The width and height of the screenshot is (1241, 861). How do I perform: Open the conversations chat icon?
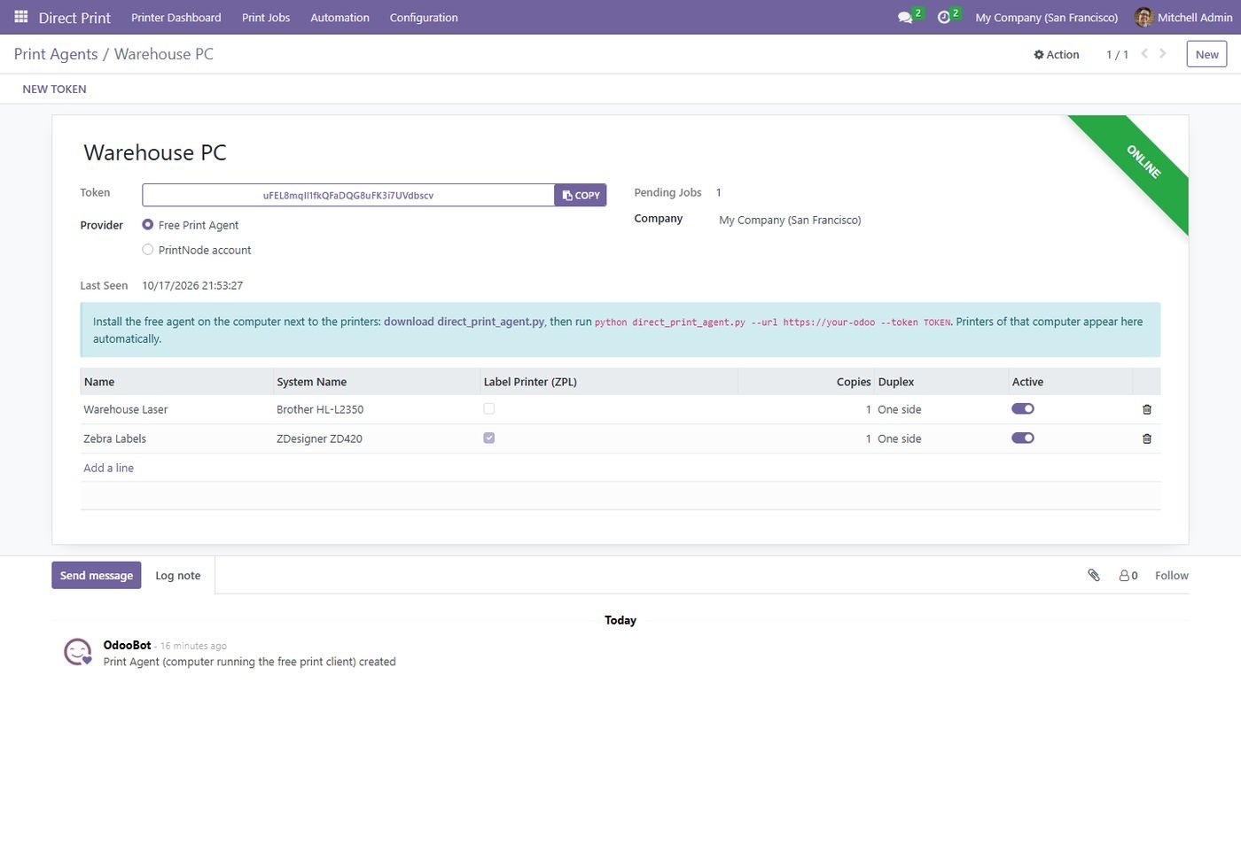905,17
